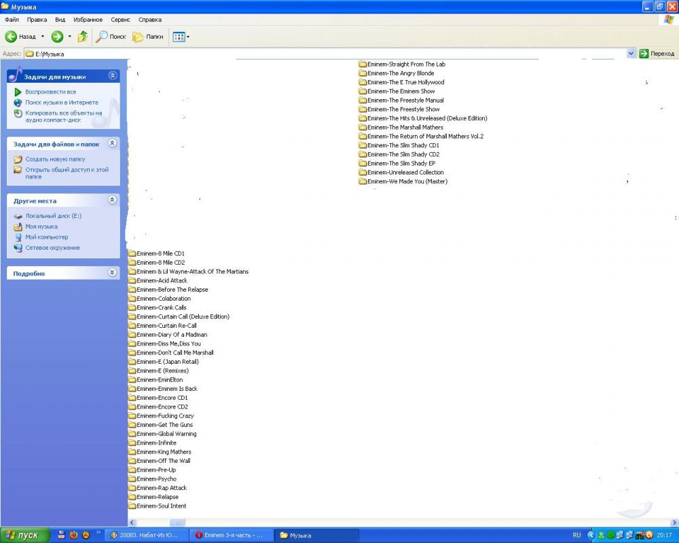Image resolution: width=679 pixels, height=543 pixels.
Task: Click Eminem-Global Warning folder name
Action: pos(167,434)
